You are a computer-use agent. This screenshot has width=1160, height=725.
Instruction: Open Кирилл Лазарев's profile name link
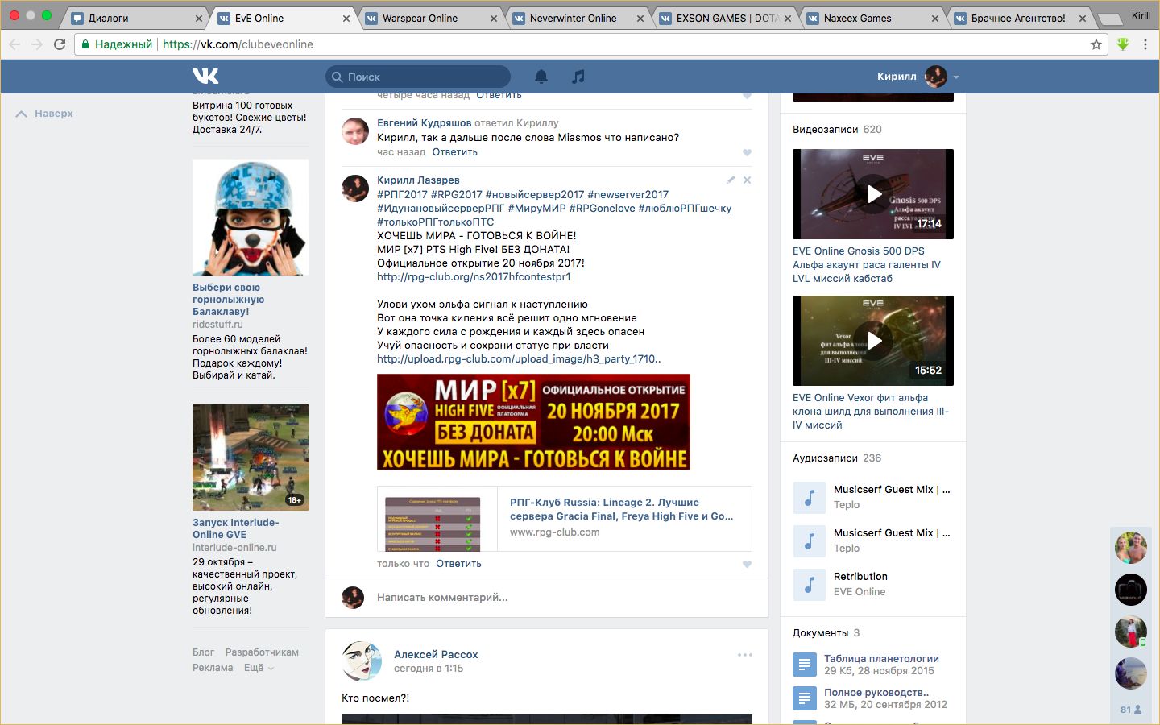(x=418, y=180)
